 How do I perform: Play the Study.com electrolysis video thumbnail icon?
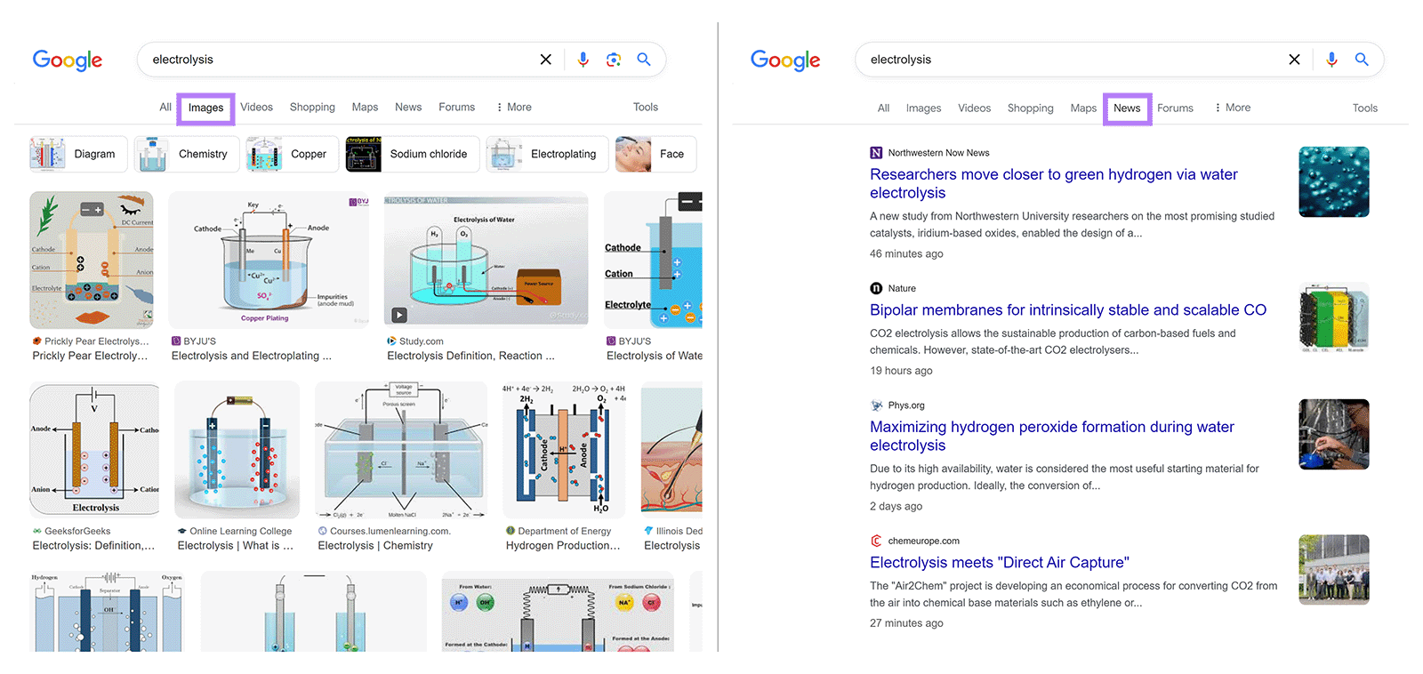click(399, 315)
